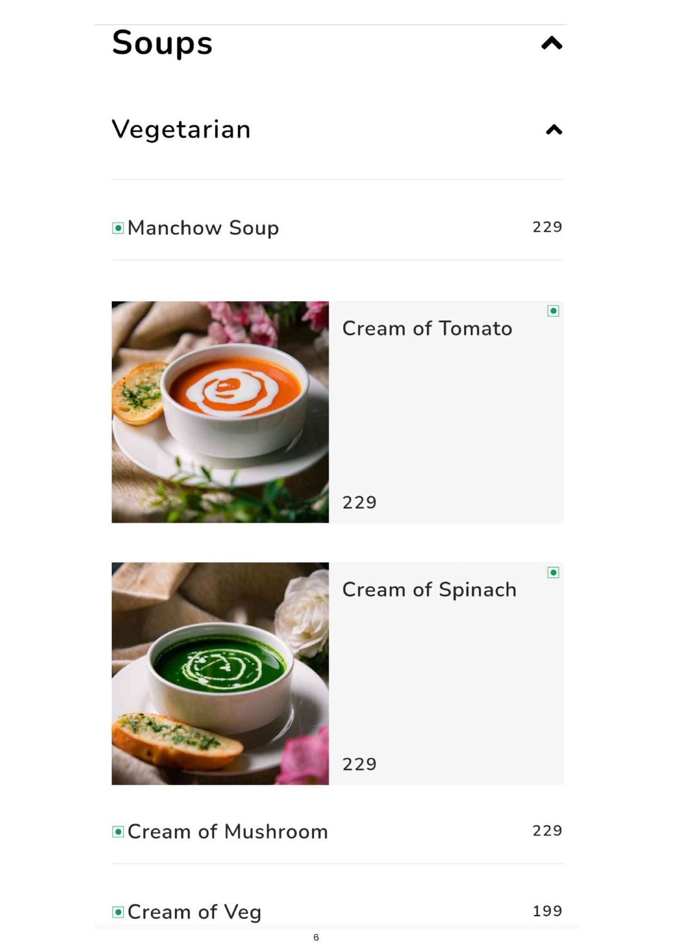The image size is (674, 952).
Task: Click the 229 price of Manchow Soup
Action: [x=547, y=227]
